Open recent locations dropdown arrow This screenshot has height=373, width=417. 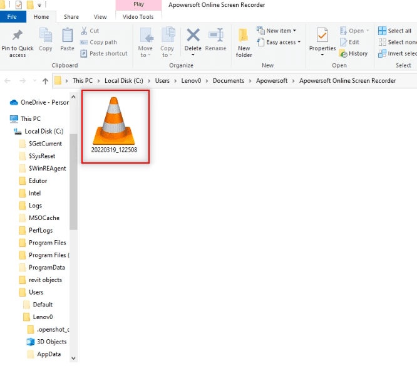[x=34, y=81]
